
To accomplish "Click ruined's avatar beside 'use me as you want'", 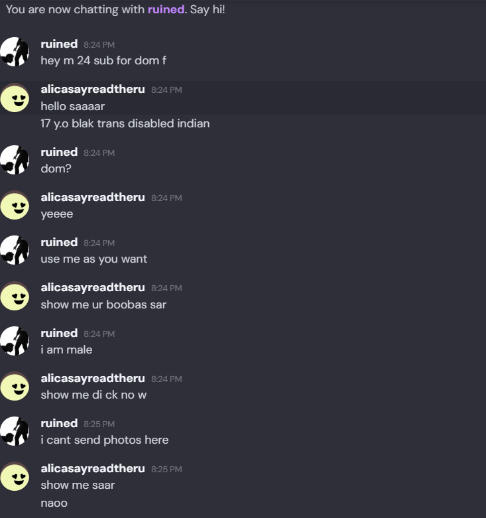I will tap(15, 250).
